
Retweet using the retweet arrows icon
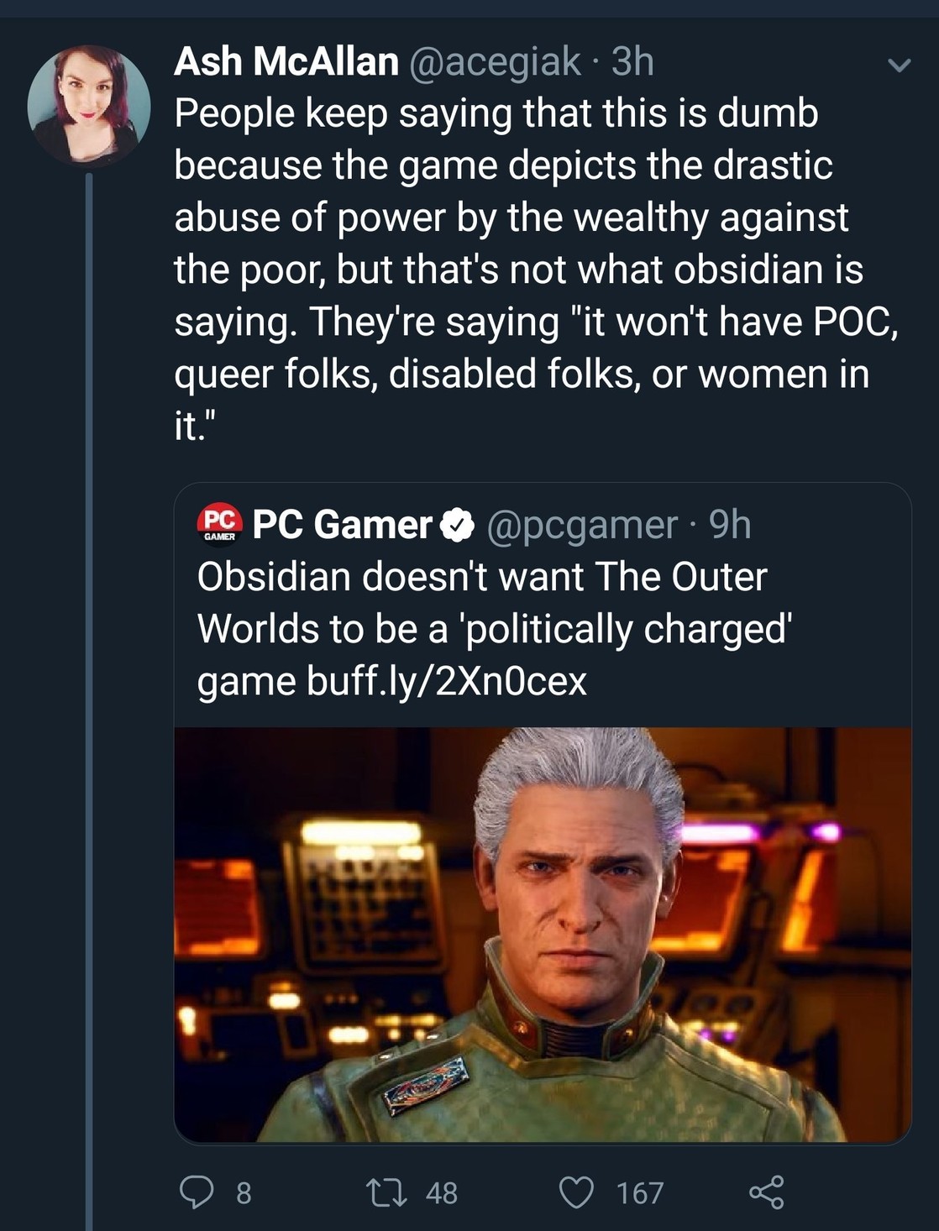pyautogui.click(x=388, y=1192)
